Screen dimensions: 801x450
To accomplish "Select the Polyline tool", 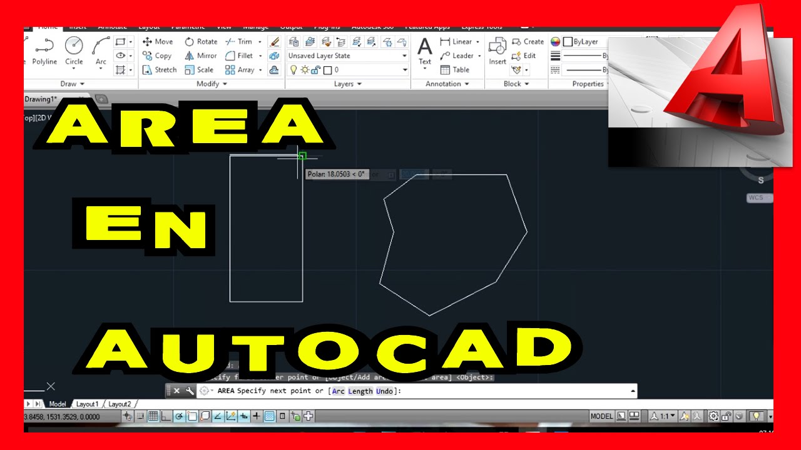I will point(44,51).
